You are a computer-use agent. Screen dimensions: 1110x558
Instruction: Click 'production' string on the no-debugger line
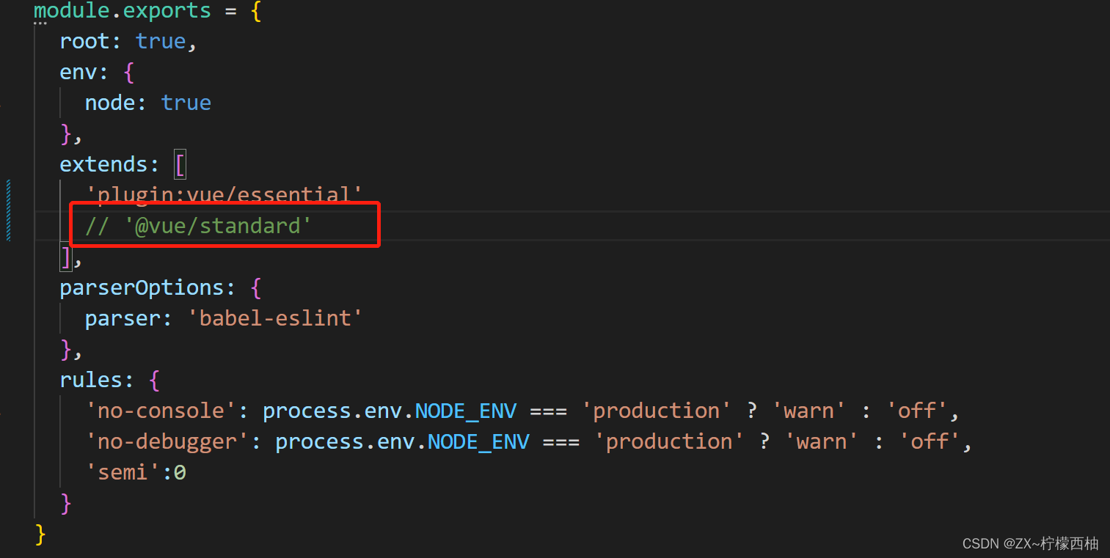(669, 441)
